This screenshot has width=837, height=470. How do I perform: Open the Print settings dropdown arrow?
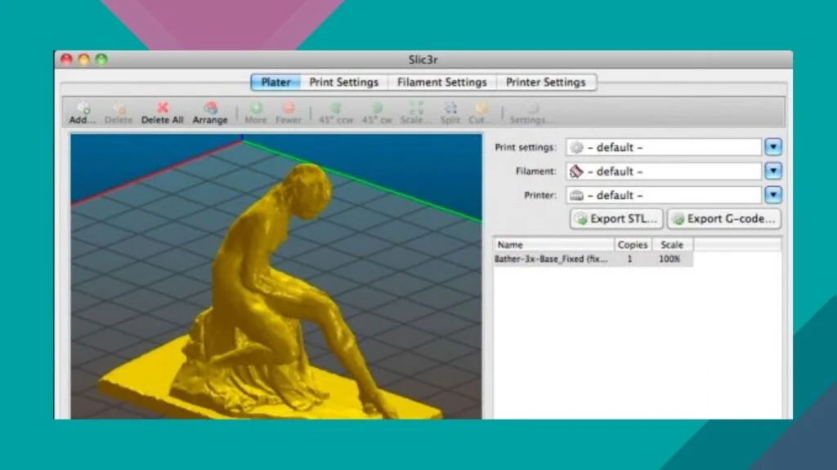pyautogui.click(x=773, y=147)
